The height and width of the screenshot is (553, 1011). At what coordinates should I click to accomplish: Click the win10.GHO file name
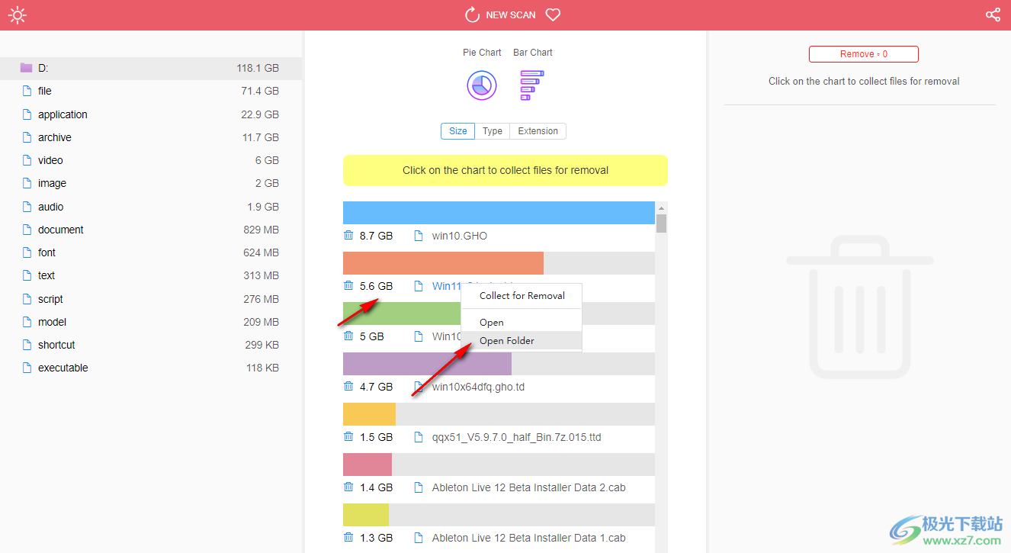(x=460, y=236)
